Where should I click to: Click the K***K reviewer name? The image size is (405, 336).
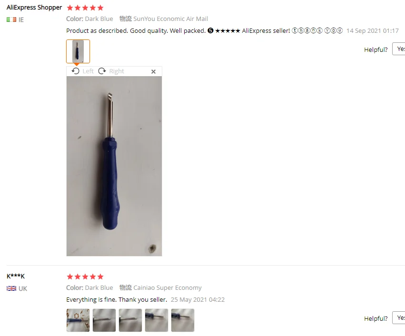(x=16, y=276)
